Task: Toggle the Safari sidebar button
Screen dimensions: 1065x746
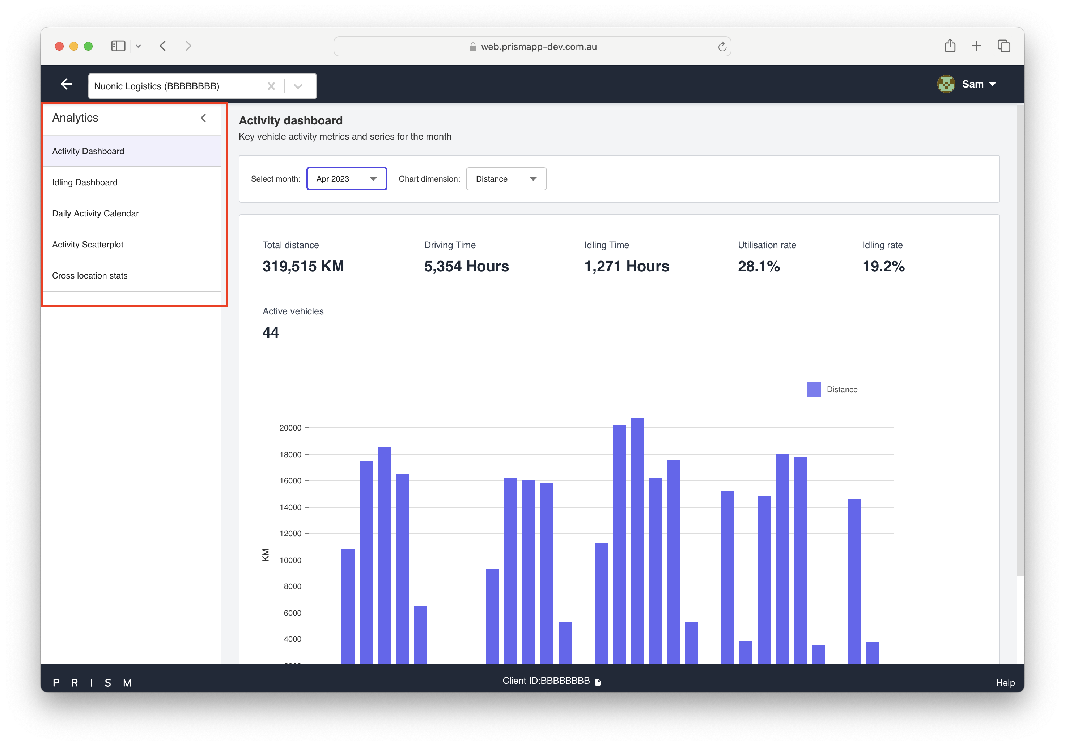Action: [118, 46]
